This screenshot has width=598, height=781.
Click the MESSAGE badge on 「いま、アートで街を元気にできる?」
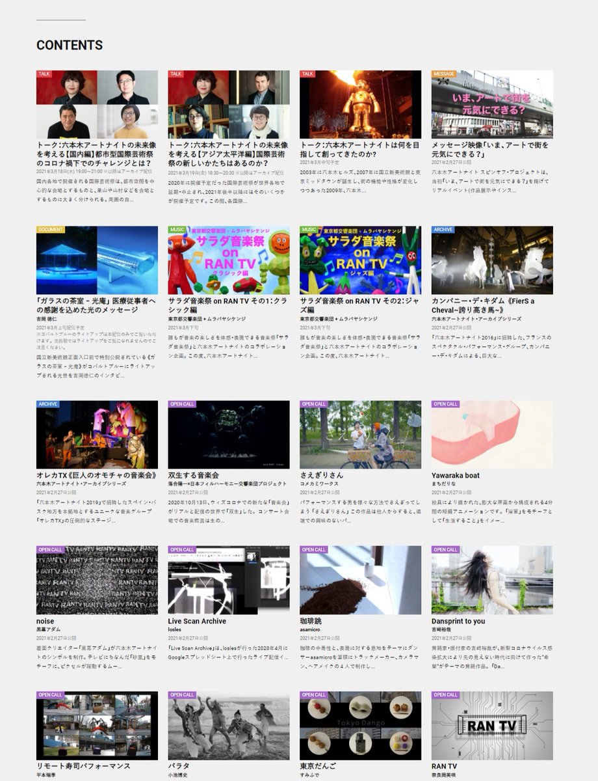[443, 75]
